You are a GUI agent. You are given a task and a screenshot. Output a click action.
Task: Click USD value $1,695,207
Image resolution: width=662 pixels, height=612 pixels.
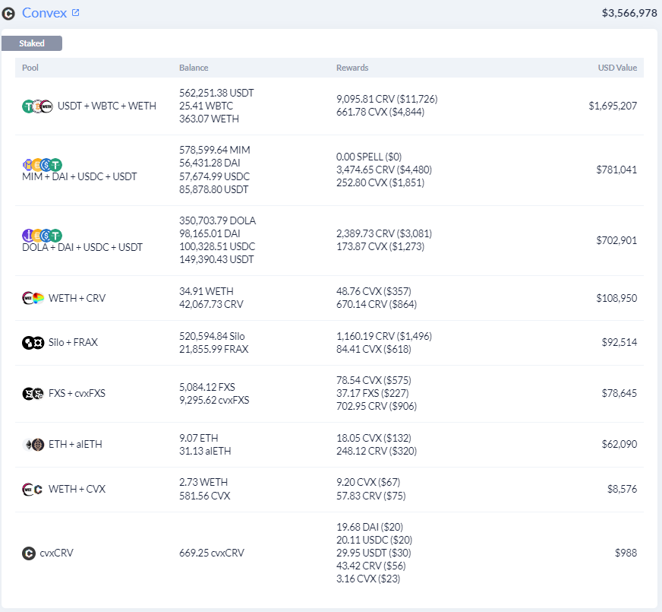click(x=613, y=106)
